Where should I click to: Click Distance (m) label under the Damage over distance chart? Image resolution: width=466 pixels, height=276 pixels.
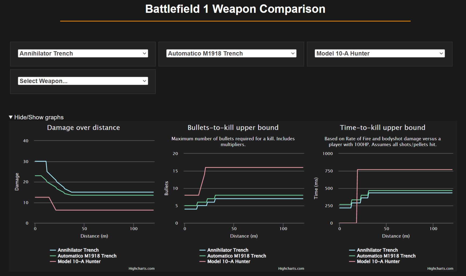pos(94,236)
